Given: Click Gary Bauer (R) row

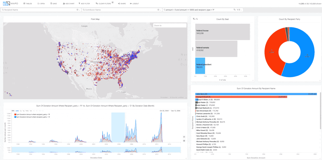Looking at the screenshot, I should coord(205,136).
